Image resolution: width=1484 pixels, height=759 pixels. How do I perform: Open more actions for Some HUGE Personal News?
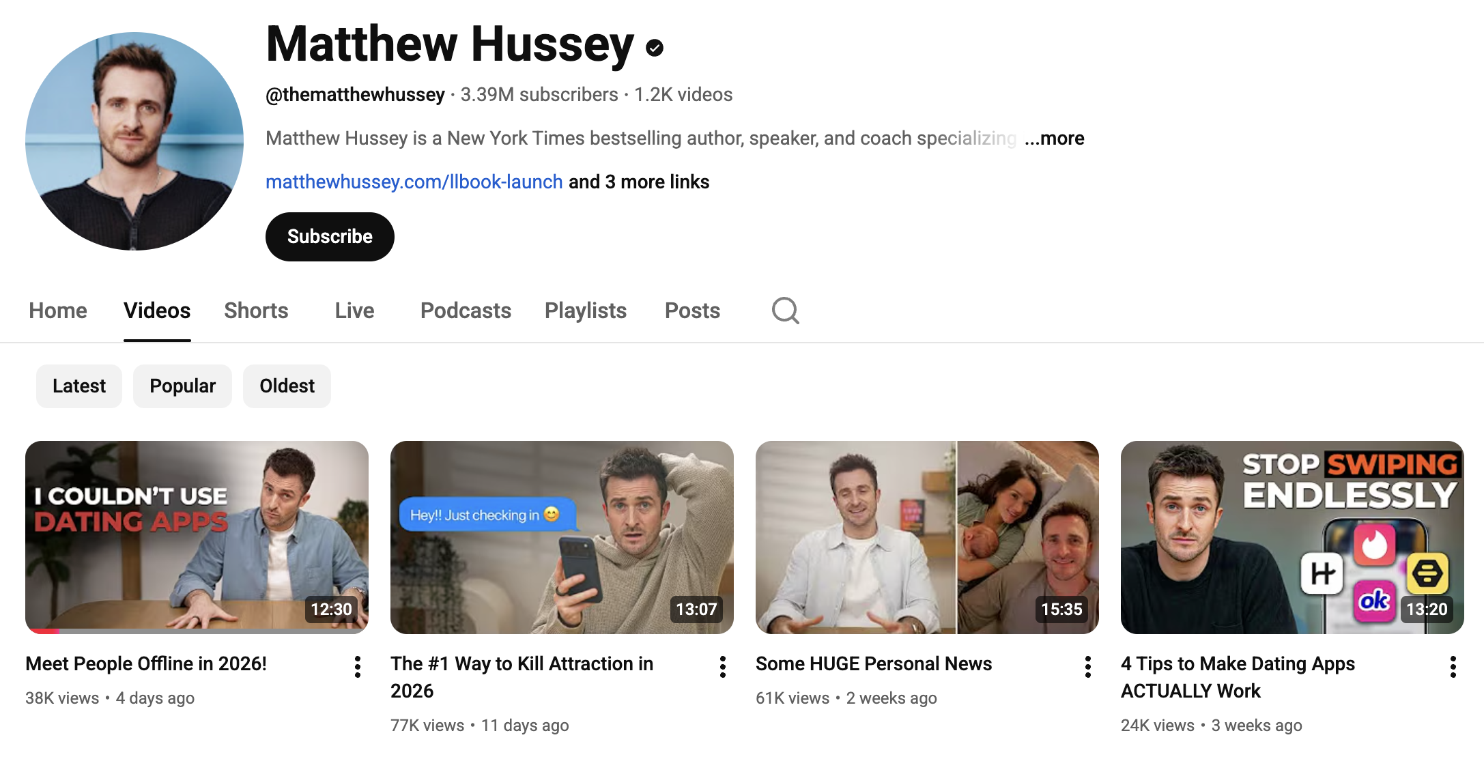point(1087,667)
